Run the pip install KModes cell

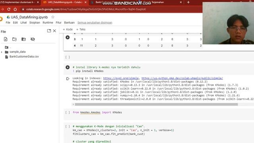point(67,67)
